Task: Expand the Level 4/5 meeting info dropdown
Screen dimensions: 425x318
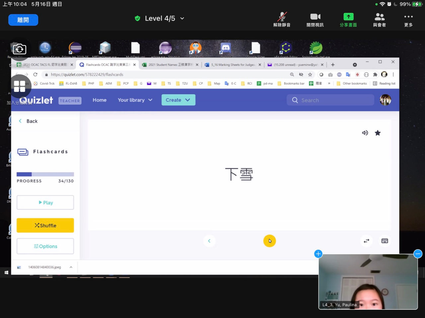Action: 182,19
